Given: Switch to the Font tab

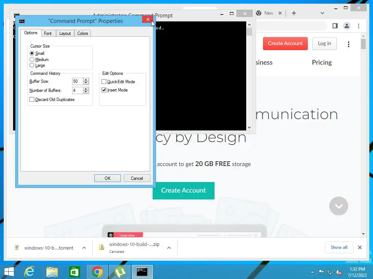Looking at the screenshot, I should click(x=48, y=33).
